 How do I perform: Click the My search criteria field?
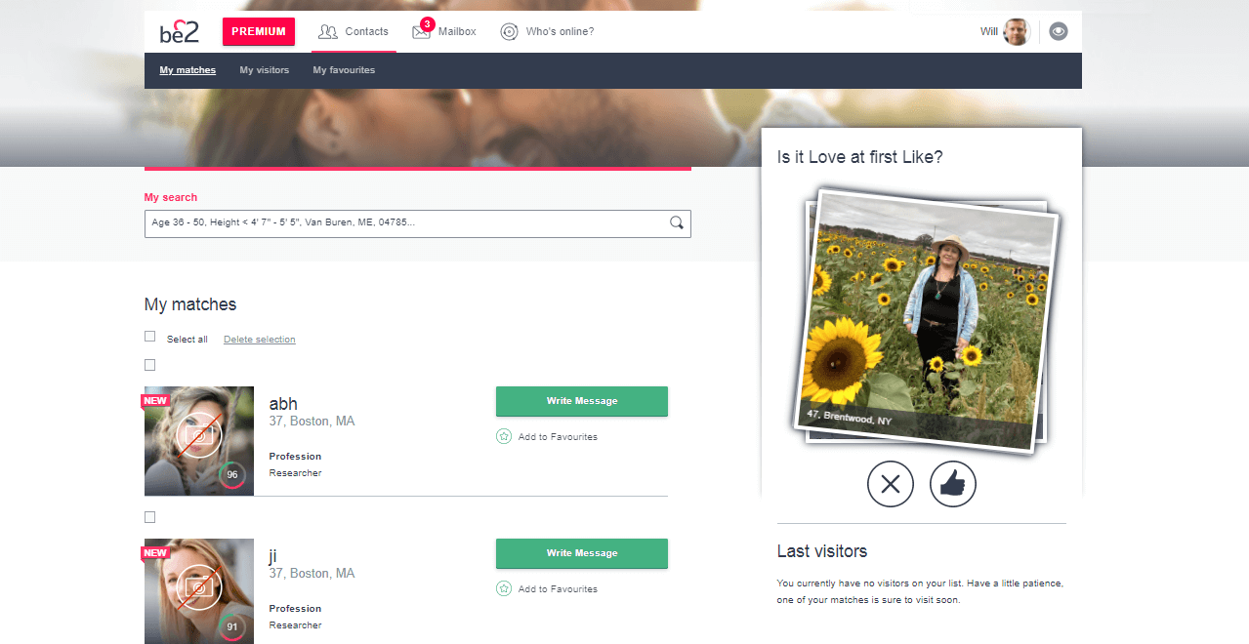(418, 223)
